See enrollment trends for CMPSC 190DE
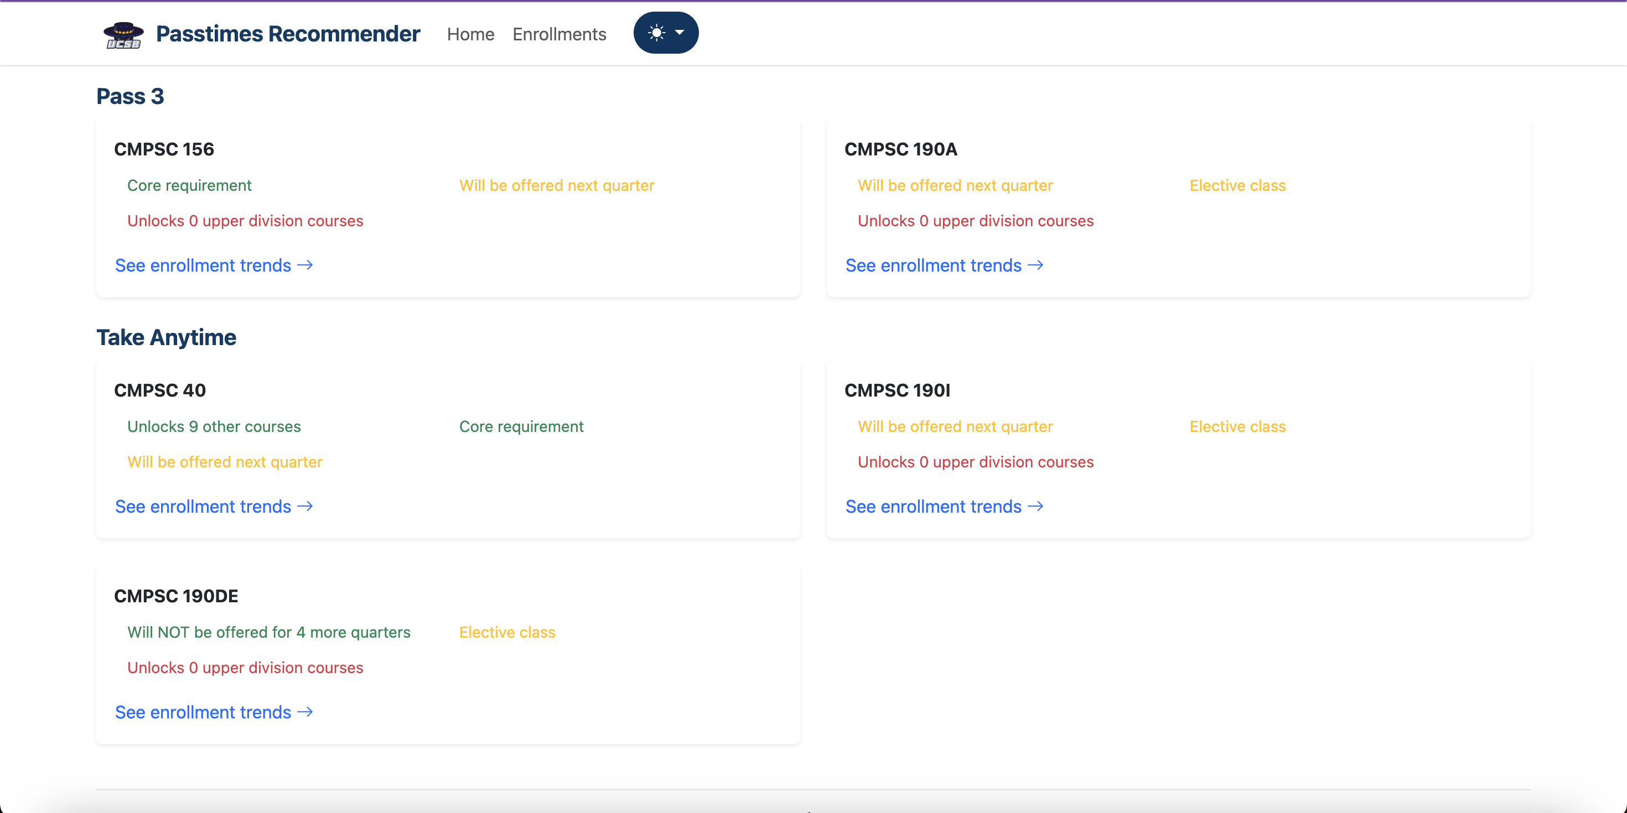This screenshot has width=1627, height=813. tap(203, 712)
